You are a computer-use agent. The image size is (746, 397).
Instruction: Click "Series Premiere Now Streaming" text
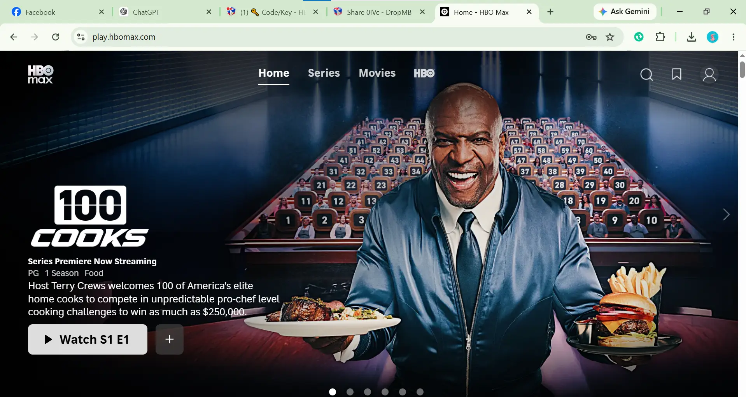point(92,261)
